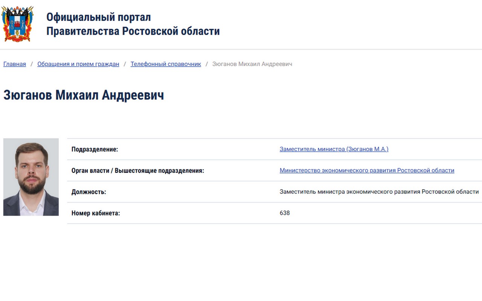
Task: Click the slash separator after Главная
Action: [32, 64]
